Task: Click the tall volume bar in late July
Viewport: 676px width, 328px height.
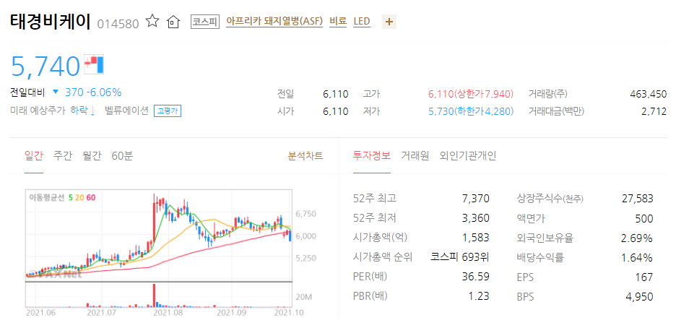Action: pyautogui.click(x=154, y=295)
